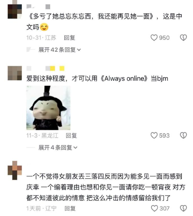Reply to the Liaoning comment from 1天前
The height and width of the screenshot is (216, 193).
pos(70,208)
